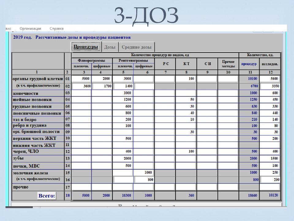This screenshot has width=294, height=221.
Task: Select film X-ray cell for конечности row
Action: tap(123, 93)
